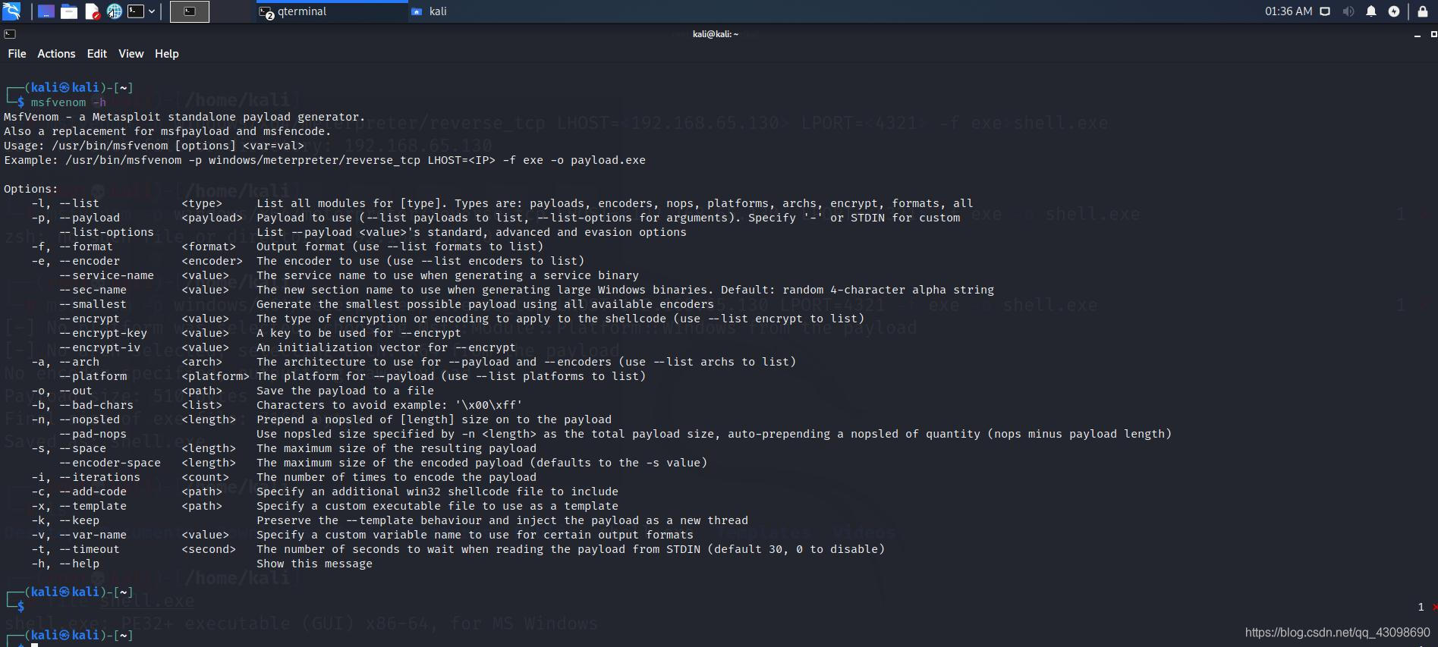Open the Help menu
The image size is (1438, 647).
coord(166,54)
